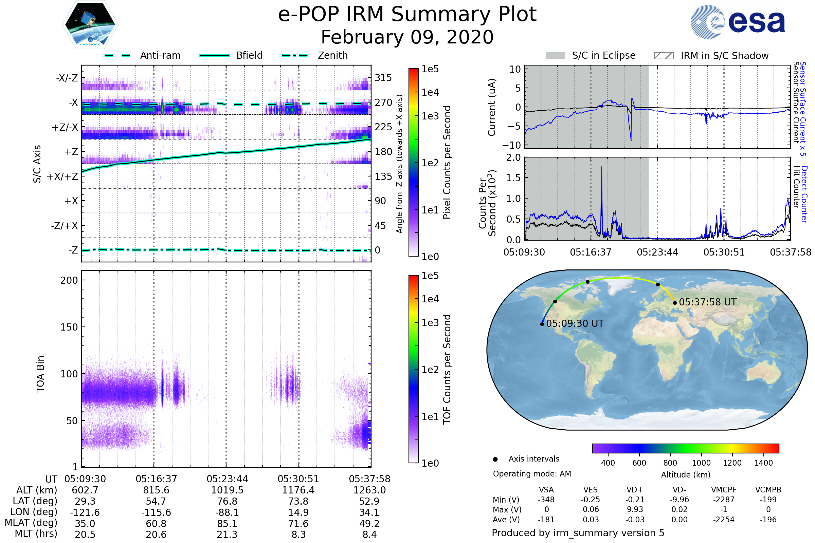This screenshot has height=543, width=815.
Task: Click the e-POP IRM Summary Plot title
Action: [407, 15]
